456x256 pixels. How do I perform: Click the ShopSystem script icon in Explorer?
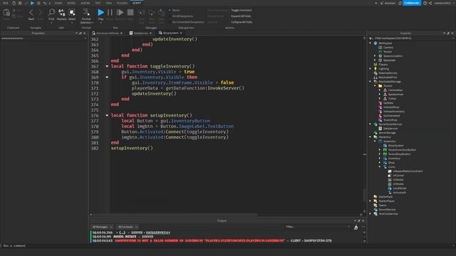click(385, 145)
